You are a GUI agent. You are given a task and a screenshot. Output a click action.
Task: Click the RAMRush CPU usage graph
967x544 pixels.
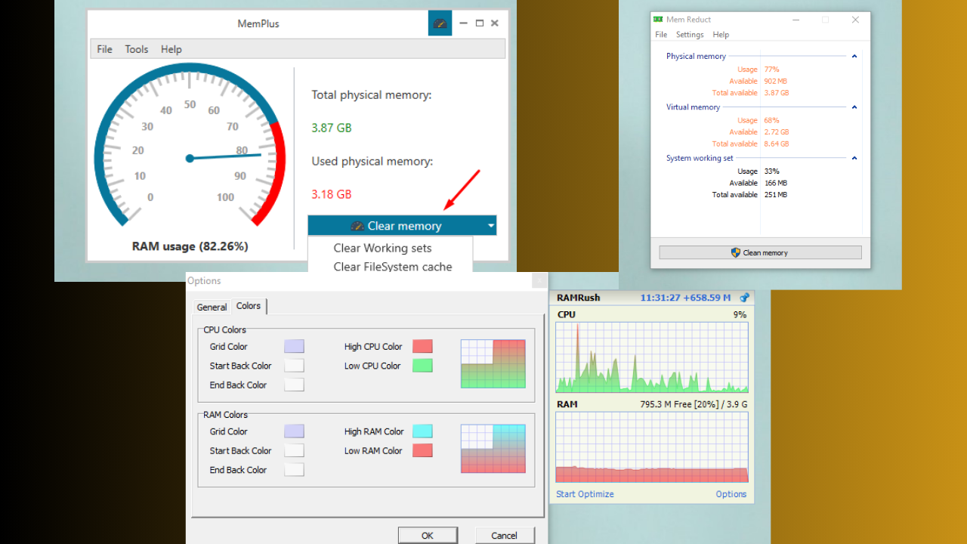652,357
